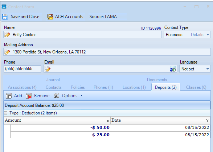This screenshot has height=152, width=213.
Task: Click the Add deposit icon
Action: 9,96
